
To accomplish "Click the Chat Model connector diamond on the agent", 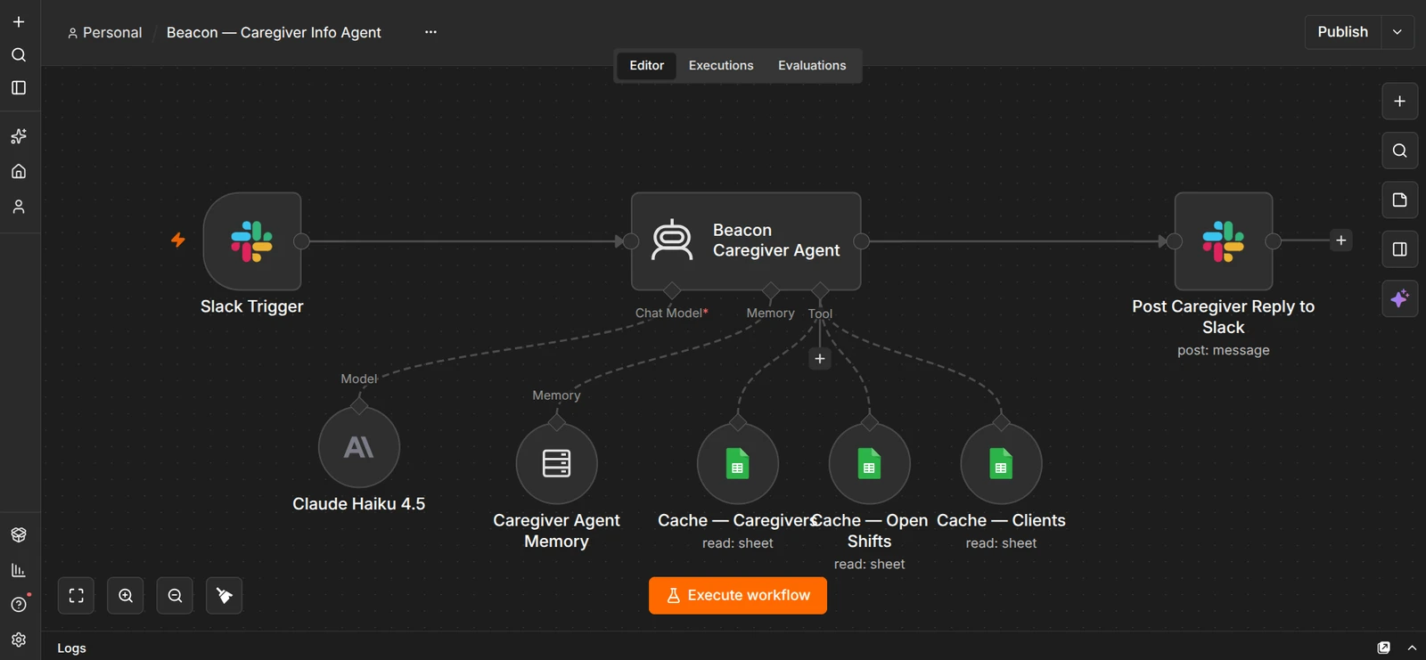I will click(672, 290).
